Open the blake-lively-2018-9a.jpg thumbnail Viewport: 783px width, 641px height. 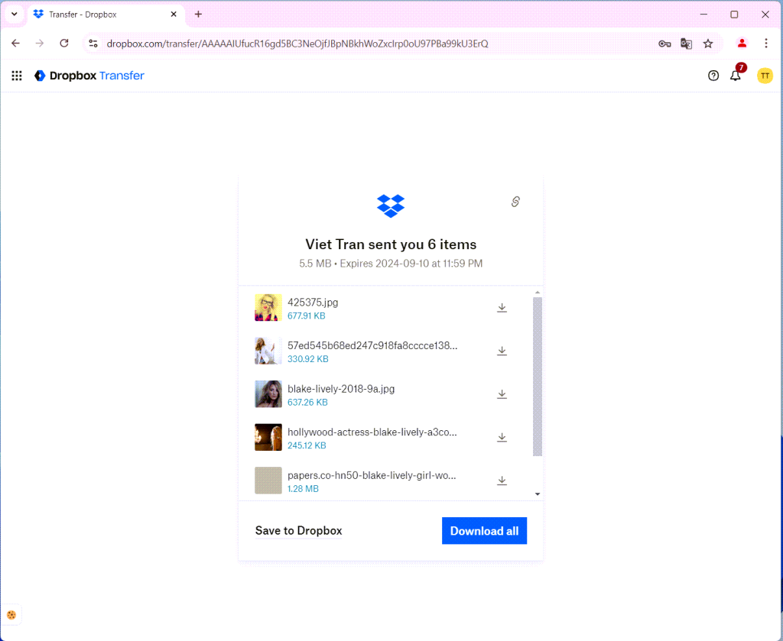tap(268, 394)
